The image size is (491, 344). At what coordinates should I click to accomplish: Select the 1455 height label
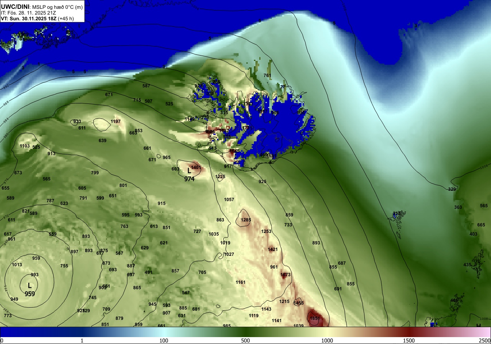tap(298, 303)
